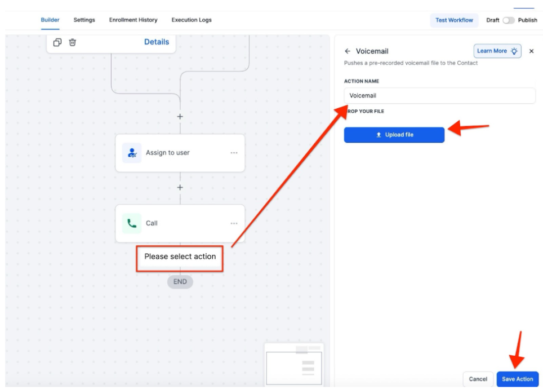The height and width of the screenshot is (389, 543).
Task: Click the green Call phone icon
Action: (x=132, y=223)
